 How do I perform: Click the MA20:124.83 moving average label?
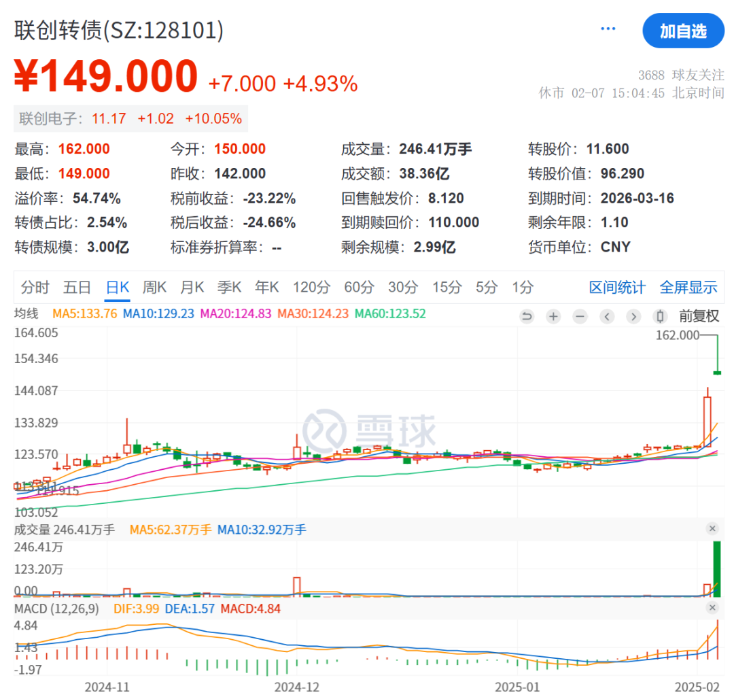coord(235,313)
